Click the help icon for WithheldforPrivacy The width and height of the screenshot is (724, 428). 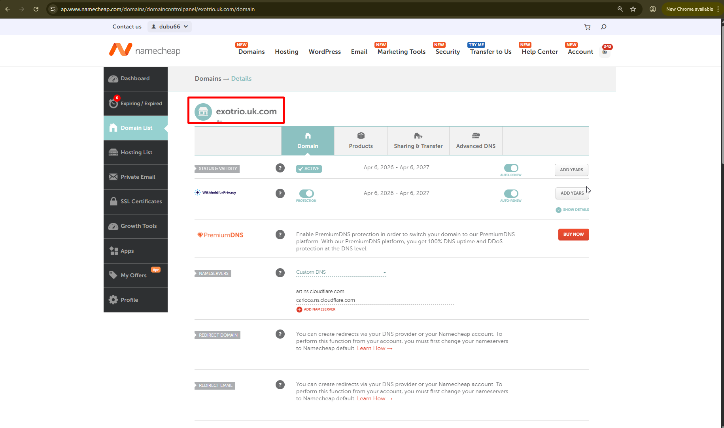tap(280, 193)
